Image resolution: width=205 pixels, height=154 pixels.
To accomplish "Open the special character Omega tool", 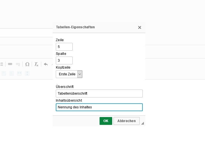I will tap(27, 64).
